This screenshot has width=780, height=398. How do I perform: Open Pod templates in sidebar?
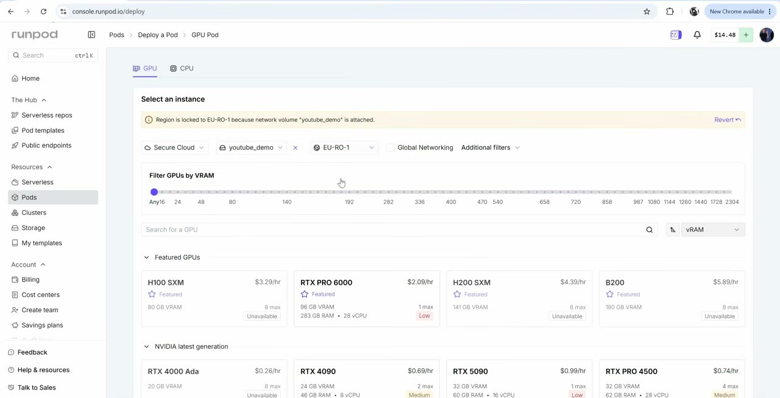[43, 130]
